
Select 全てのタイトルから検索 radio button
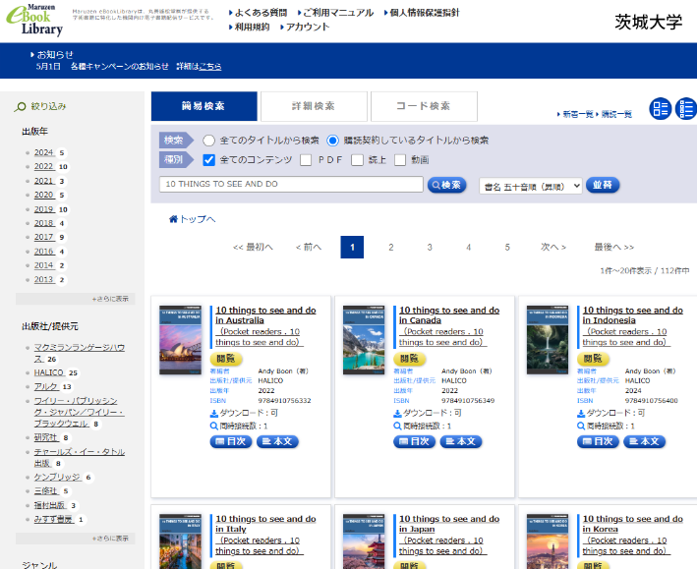[x=208, y=141]
